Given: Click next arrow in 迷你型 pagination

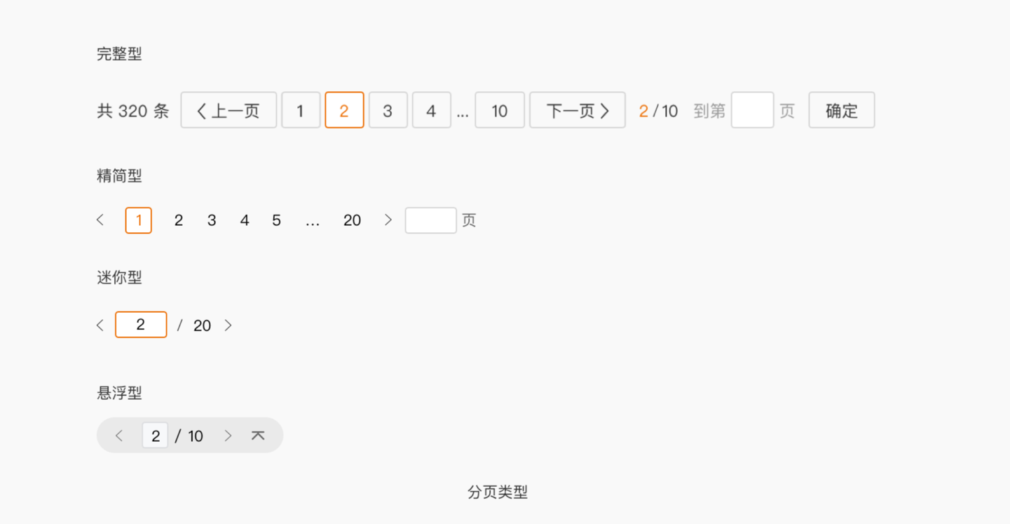Looking at the screenshot, I should point(228,325).
